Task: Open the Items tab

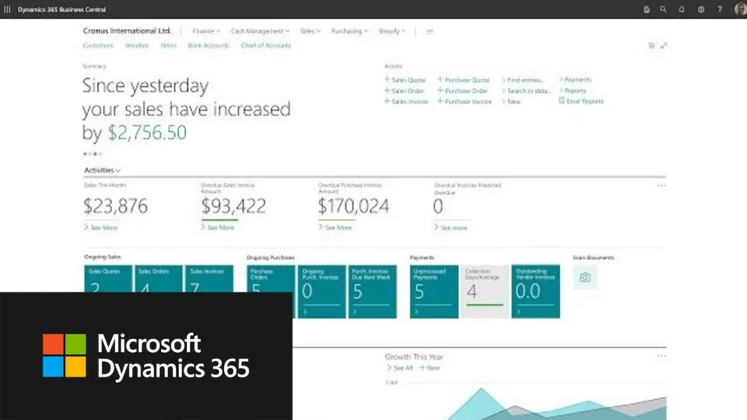Action: click(168, 46)
